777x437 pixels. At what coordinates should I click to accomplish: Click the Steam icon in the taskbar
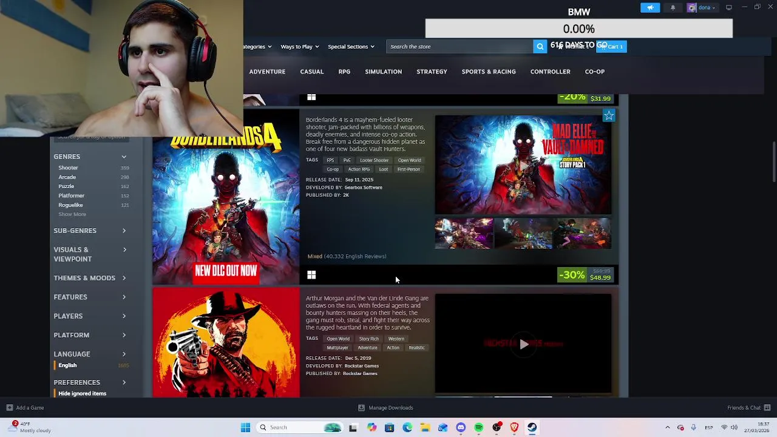(532, 427)
